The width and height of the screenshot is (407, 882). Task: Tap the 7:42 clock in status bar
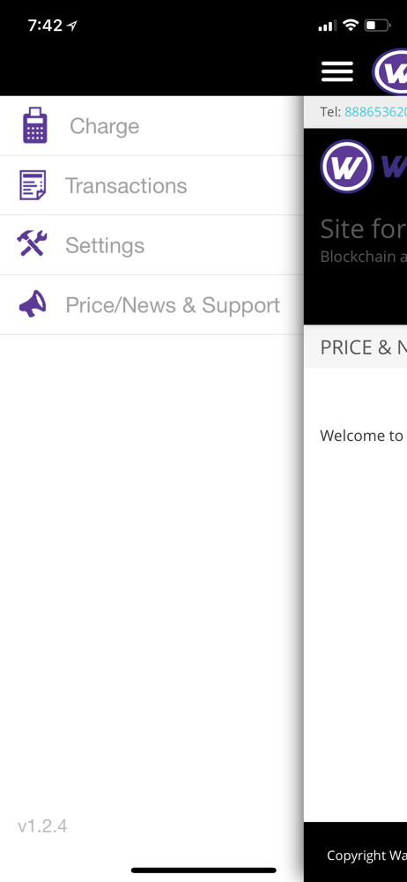(46, 26)
